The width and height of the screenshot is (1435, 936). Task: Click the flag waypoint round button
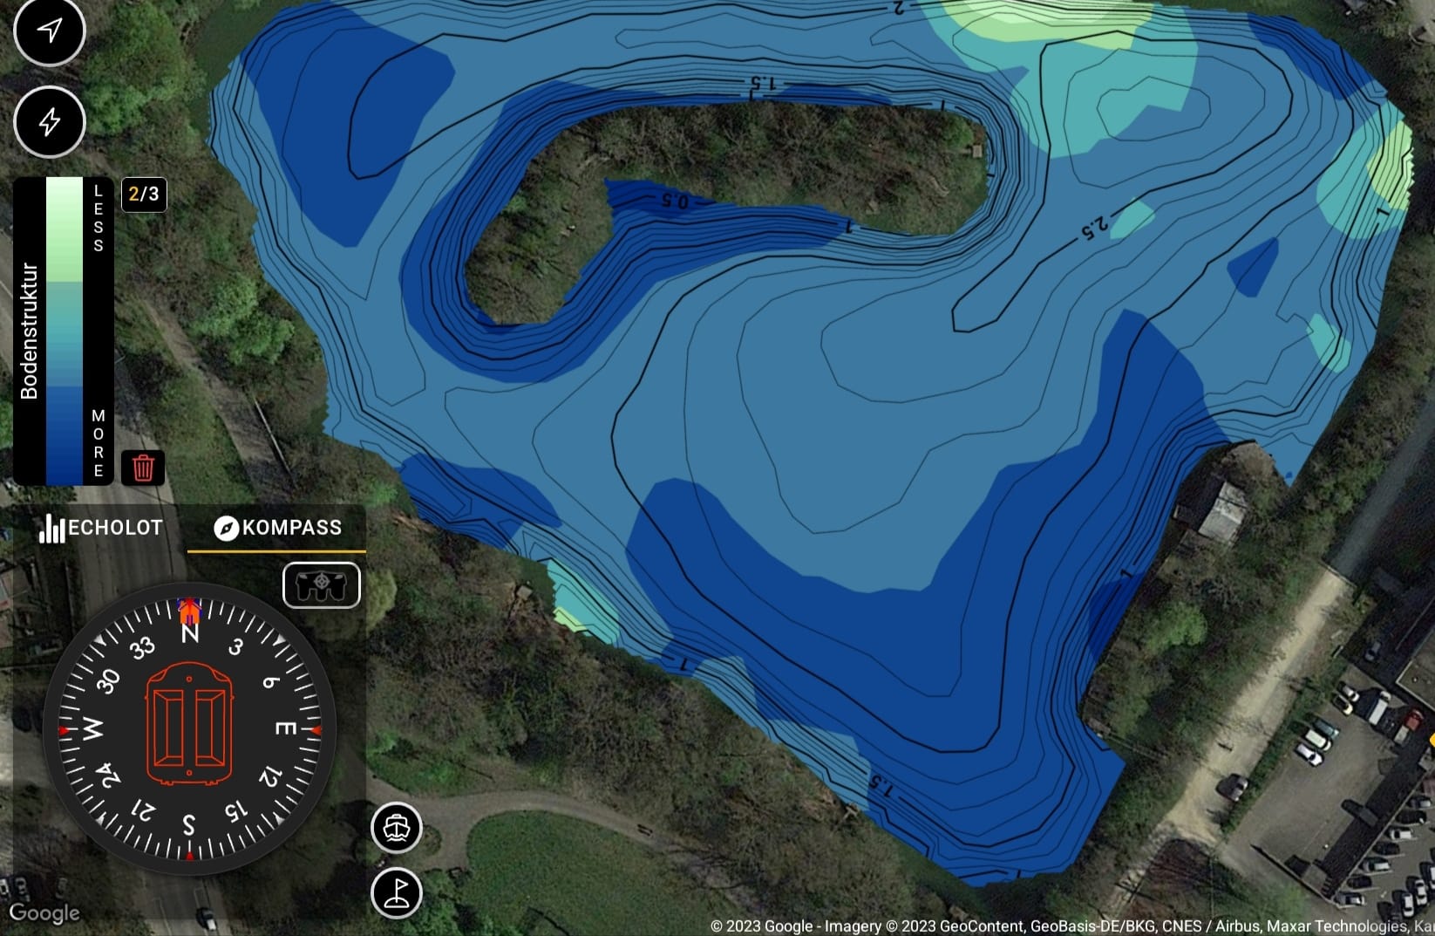tap(397, 892)
